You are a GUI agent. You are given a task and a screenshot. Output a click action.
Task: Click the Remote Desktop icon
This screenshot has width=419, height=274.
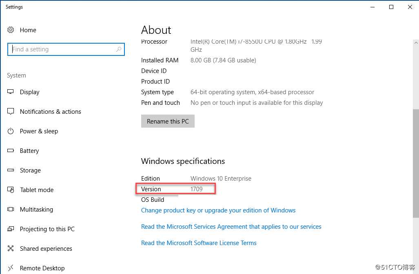pos(11,268)
